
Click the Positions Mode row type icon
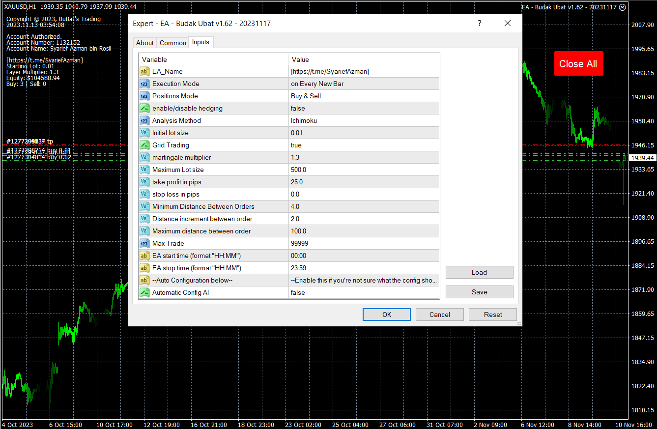point(144,96)
